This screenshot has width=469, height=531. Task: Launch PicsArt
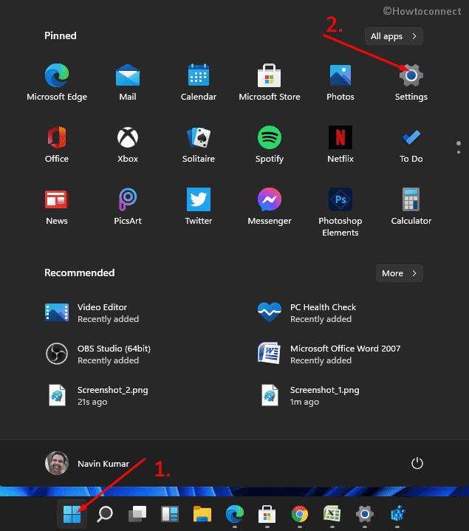click(x=128, y=206)
